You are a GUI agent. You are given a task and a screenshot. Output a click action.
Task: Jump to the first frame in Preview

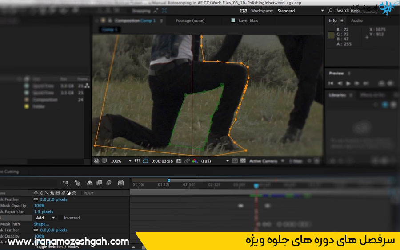tap(331, 83)
